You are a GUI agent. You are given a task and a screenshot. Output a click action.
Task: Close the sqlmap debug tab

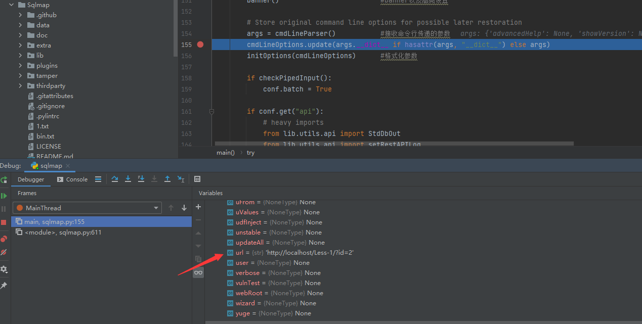[x=68, y=166]
